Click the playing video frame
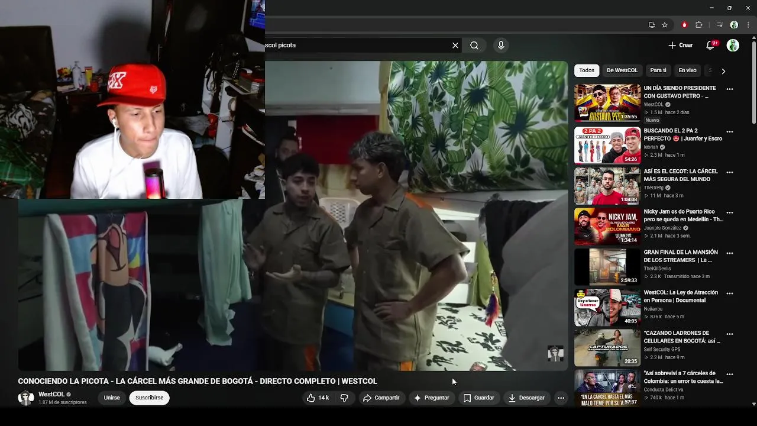Image resolution: width=757 pixels, height=426 pixels. (x=293, y=216)
